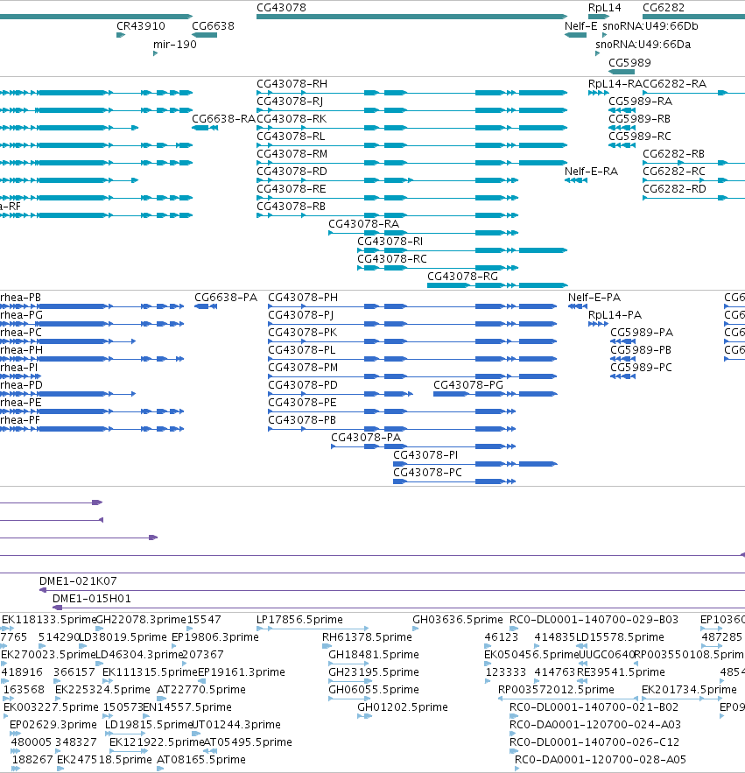
Task: Select the CG43078-RK transcript label
Action: coord(292,118)
